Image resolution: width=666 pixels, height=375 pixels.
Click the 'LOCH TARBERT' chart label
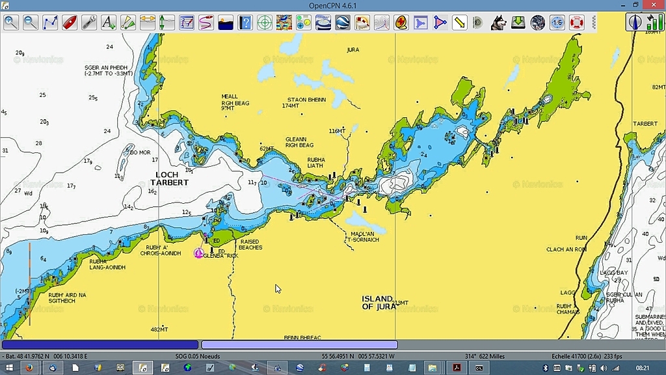tap(169, 178)
